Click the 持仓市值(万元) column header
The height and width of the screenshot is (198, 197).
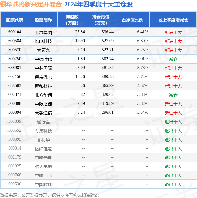pos(101,20)
